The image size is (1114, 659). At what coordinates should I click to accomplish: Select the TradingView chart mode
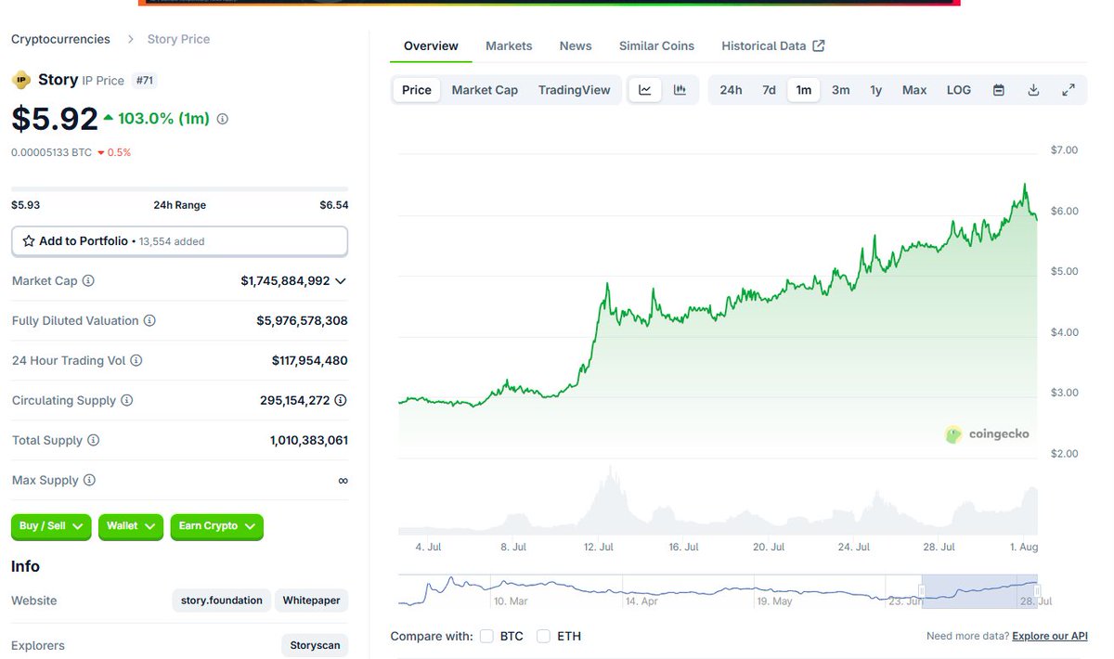(575, 90)
